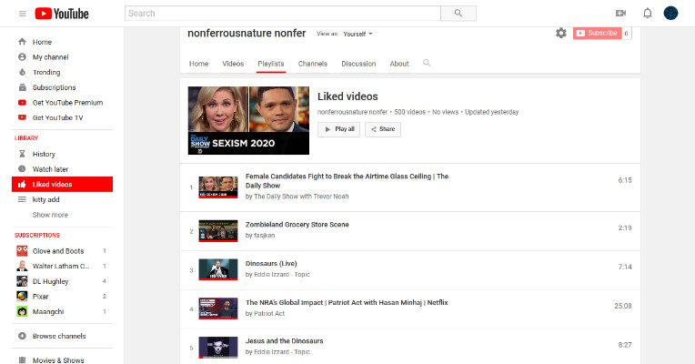Switch to the channel Home tab
Image resolution: width=695 pixels, height=364 pixels.
point(198,64)
